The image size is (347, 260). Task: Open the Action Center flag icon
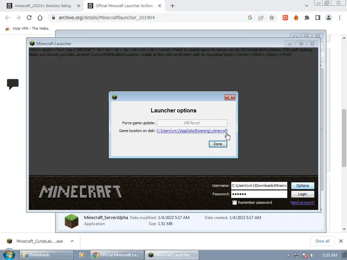coord(305,255)
